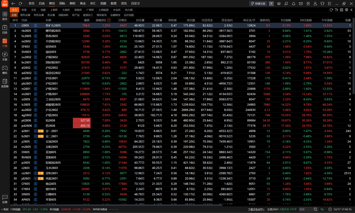Click the detail icon beside i2605
Image resolution: width=355 pixels, height=213 pixels.
tap(35, 25)
